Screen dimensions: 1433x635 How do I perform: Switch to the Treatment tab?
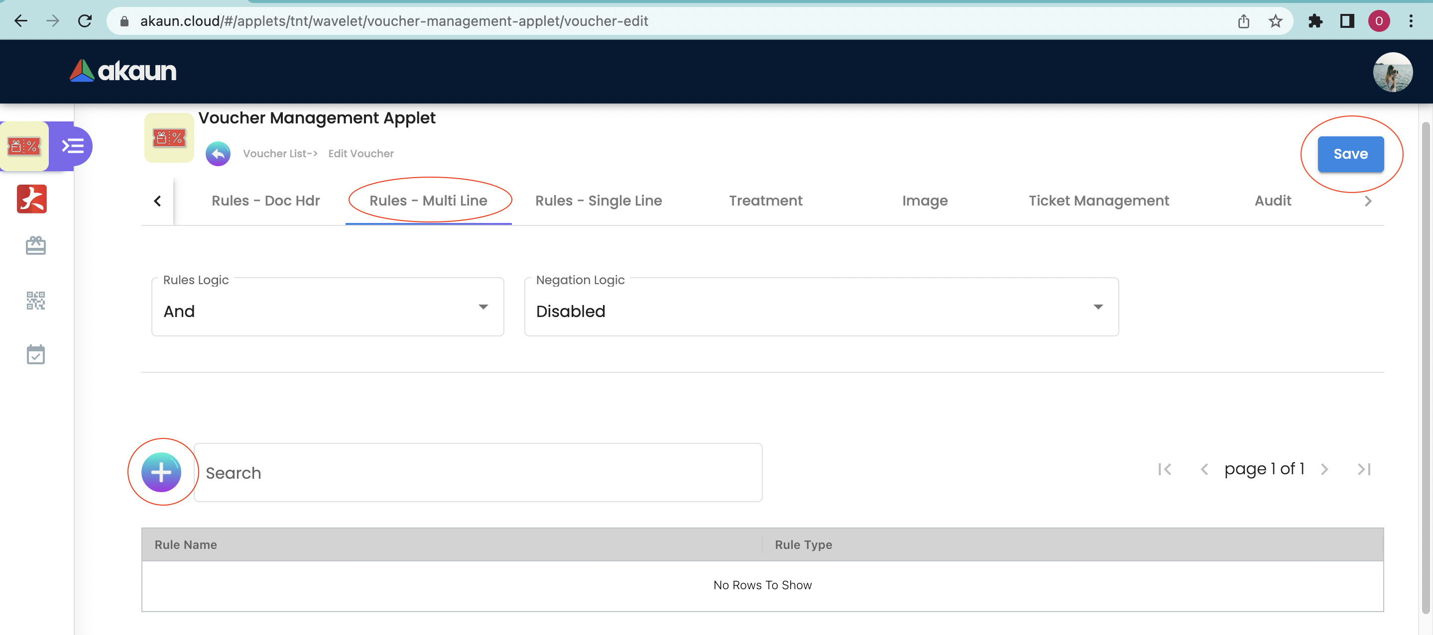[765, 201]
